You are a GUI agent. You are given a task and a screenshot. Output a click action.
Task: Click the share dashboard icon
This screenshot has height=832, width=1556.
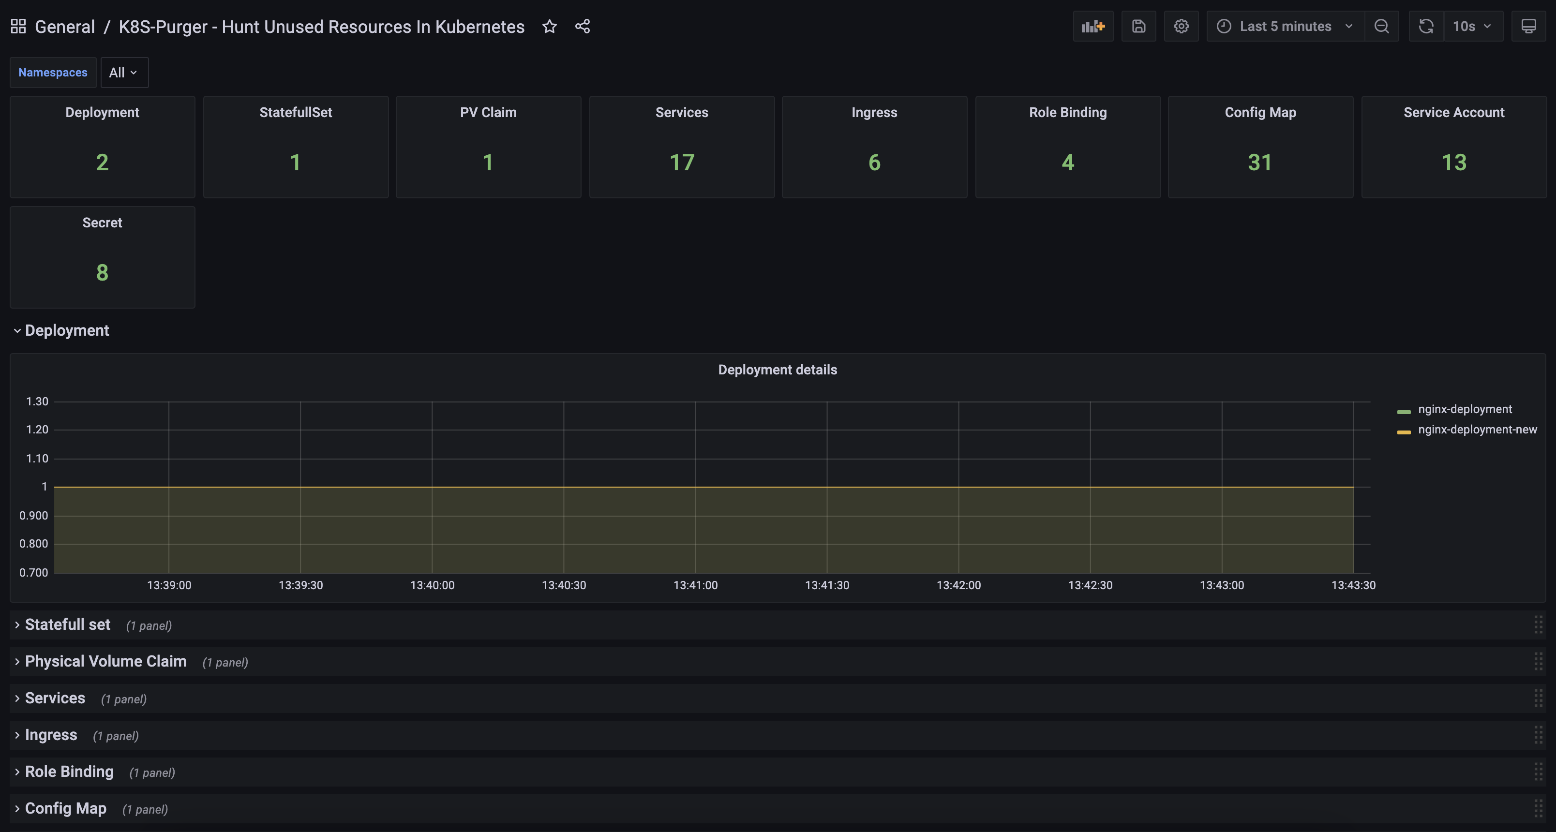pos(583,27)
